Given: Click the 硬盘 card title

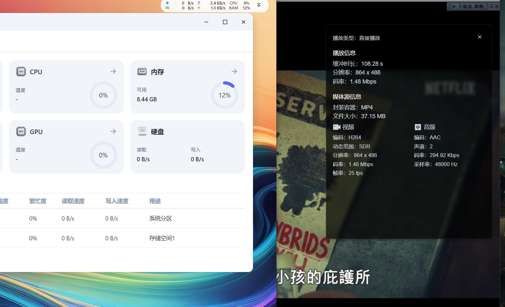Looking at the screenshot, I should [x=157, y=132].
